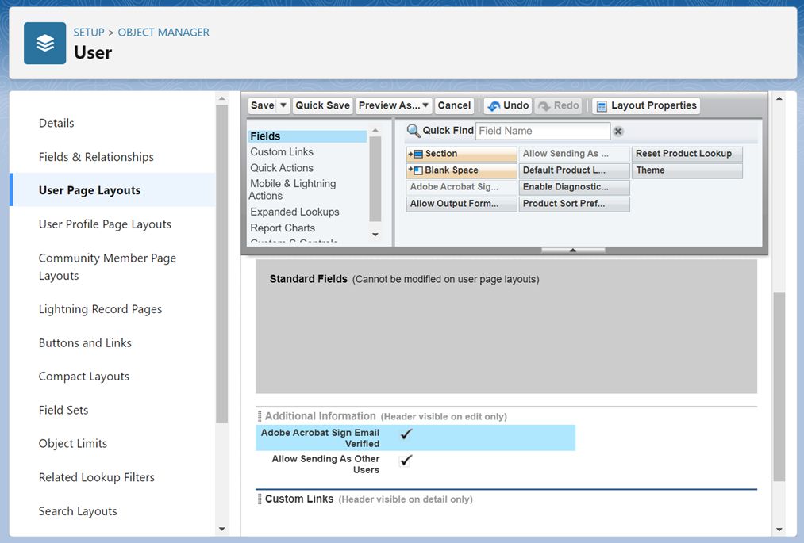
Task: Open Fields & Relationships in the sidebar
Action: coord(96,157)
